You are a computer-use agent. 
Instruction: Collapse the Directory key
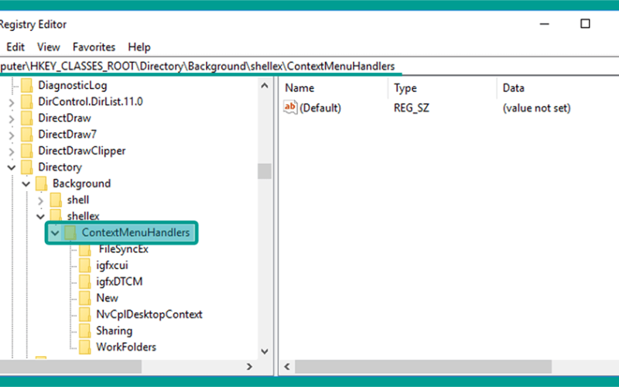(12, 167)
